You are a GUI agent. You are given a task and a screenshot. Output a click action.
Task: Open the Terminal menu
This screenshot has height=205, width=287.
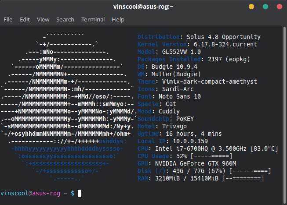pos(93,20)
